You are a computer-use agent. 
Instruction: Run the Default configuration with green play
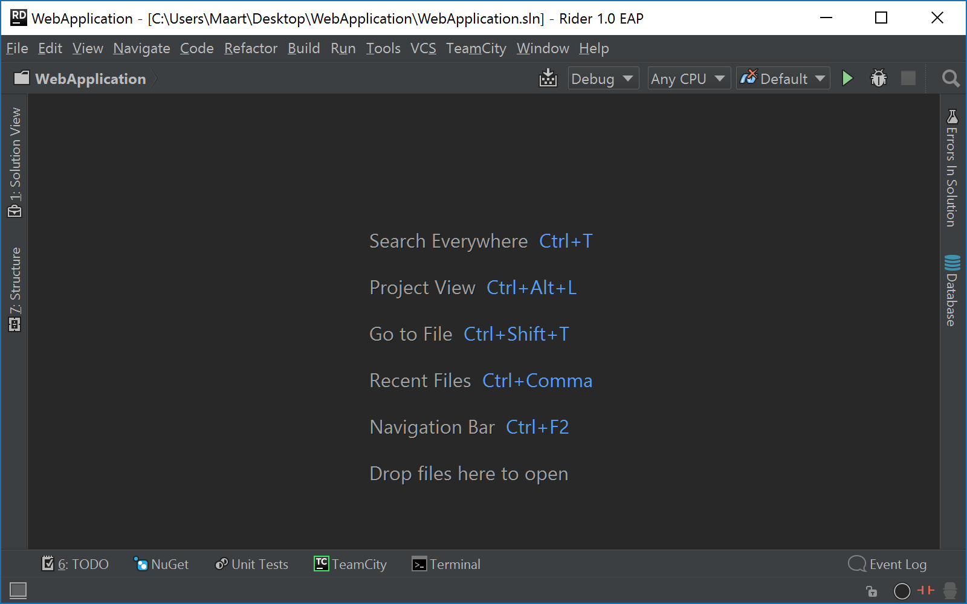coord(847,79)
